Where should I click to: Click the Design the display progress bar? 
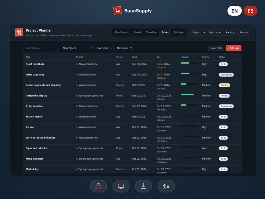click(189, 94)
